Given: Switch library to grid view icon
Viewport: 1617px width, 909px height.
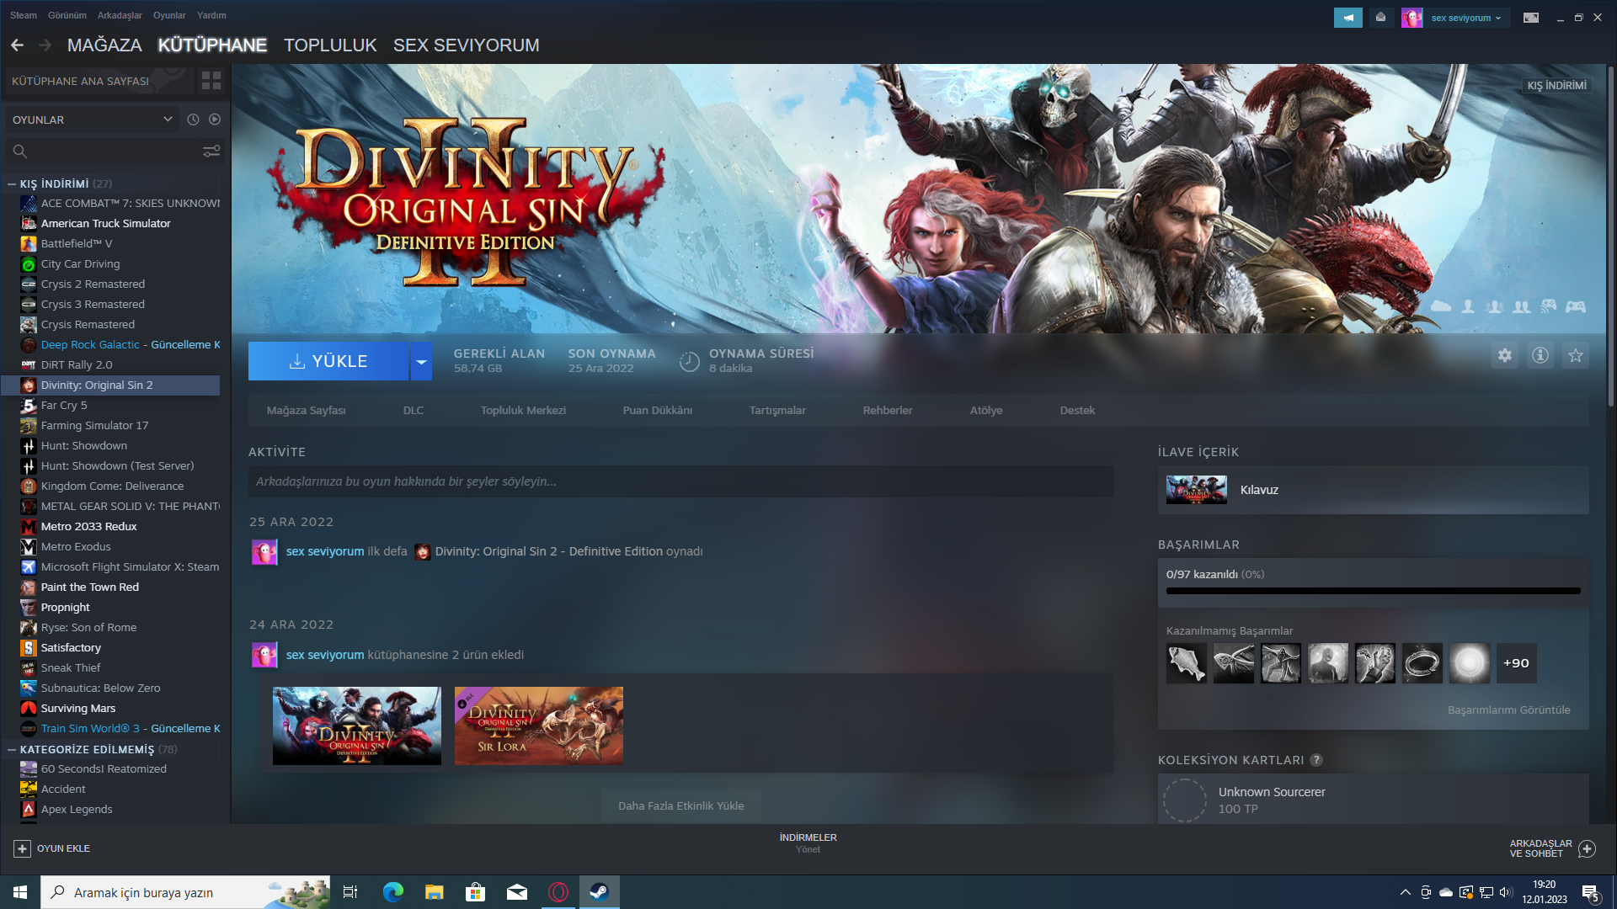Looking at the screenshot, I should coord(211,81).
